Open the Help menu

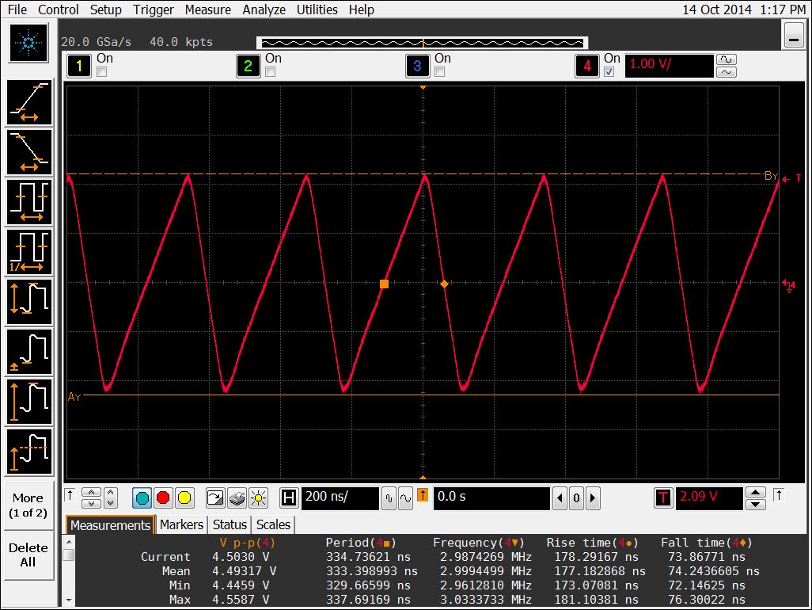click(x=361, y=10)
